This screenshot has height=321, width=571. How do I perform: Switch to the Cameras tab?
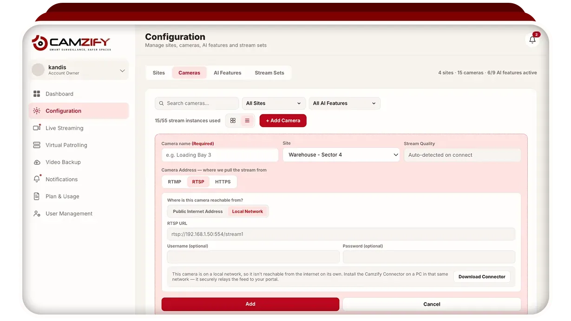[x=189, y=73]
